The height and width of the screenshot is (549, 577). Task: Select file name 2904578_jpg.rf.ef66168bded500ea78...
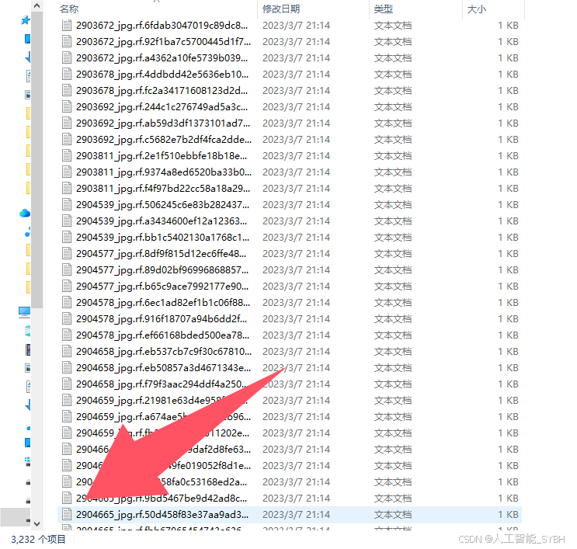tap(162, 335)
